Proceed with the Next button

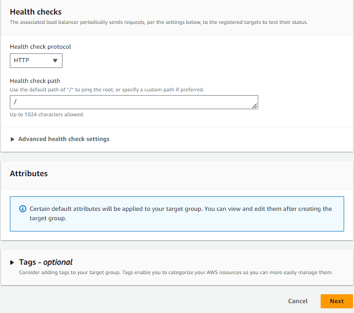coord(337,301)
